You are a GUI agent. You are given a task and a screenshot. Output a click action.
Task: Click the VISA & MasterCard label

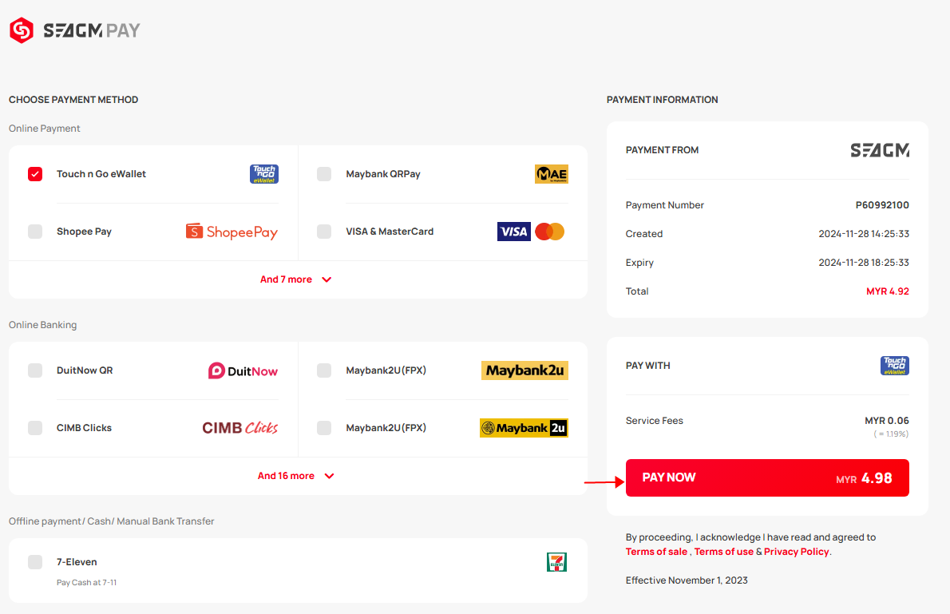(390, 232)
